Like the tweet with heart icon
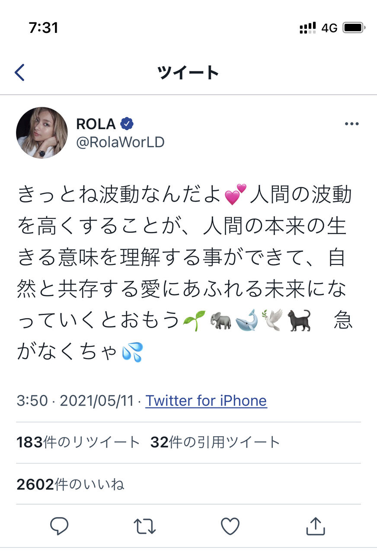The image size is (377, 554). tap(230, 526)
